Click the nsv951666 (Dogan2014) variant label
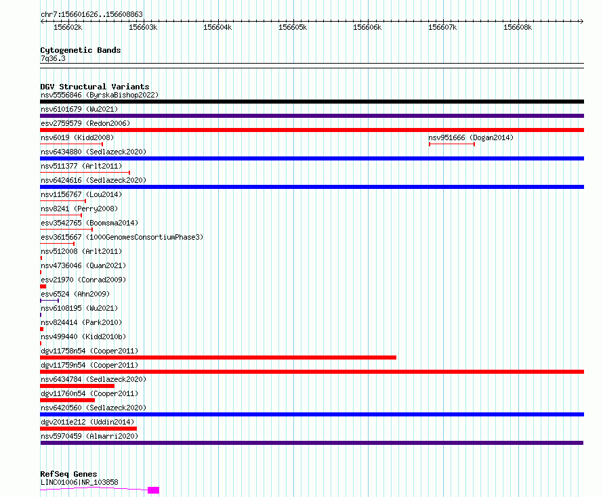Viewport: 603px width, 497px height. coord(471,137)
